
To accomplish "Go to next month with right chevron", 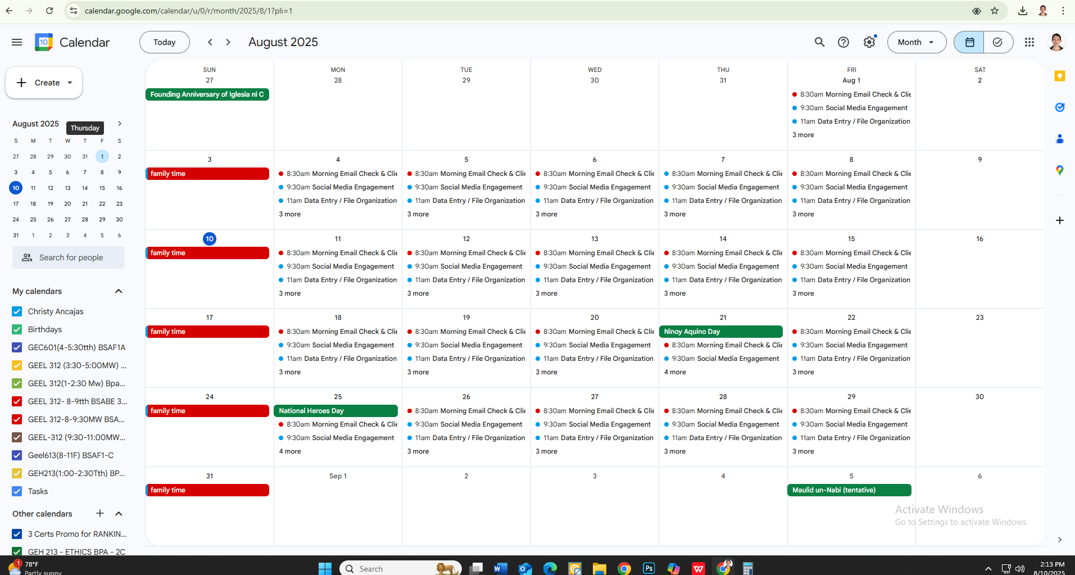I will [228, 42].
